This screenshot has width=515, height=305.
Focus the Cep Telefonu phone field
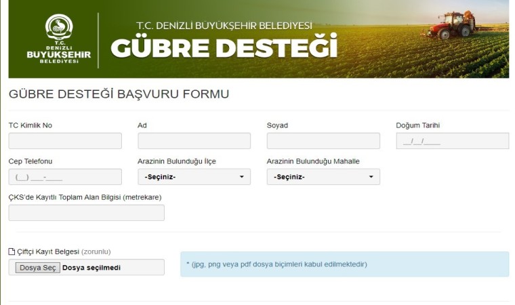[x=65, y=177]
